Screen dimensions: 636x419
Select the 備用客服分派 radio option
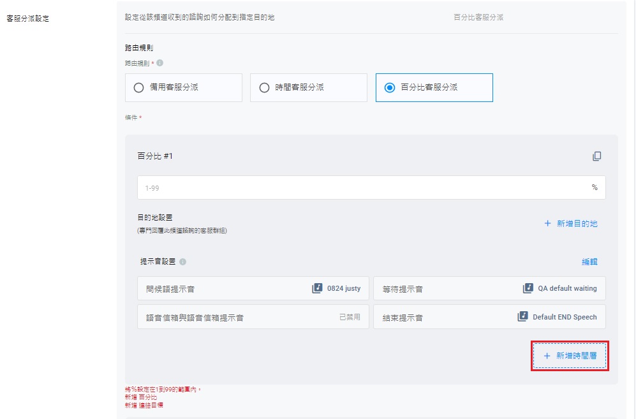184,87
